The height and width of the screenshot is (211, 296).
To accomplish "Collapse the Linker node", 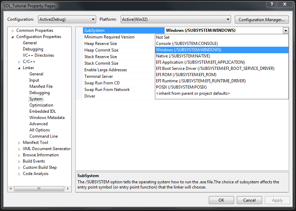I will (x=19, y=68).
